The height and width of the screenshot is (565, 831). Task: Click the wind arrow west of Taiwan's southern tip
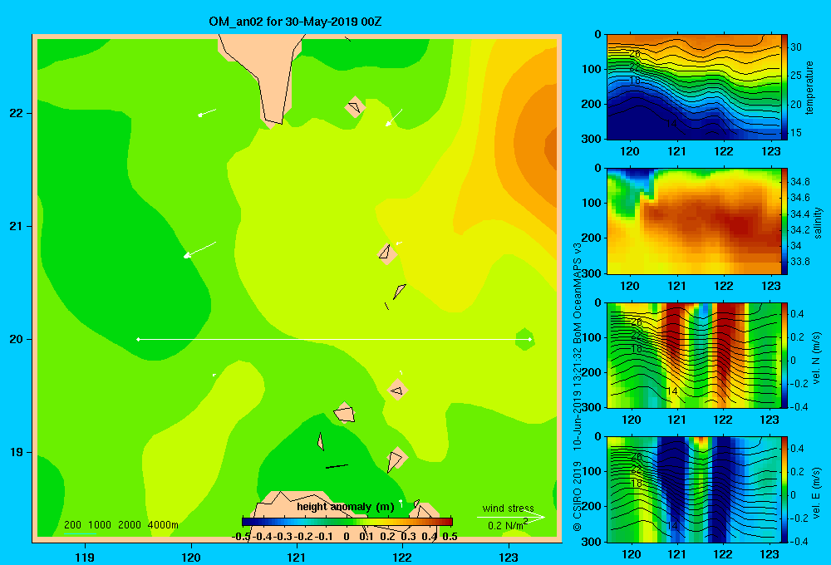207,112
